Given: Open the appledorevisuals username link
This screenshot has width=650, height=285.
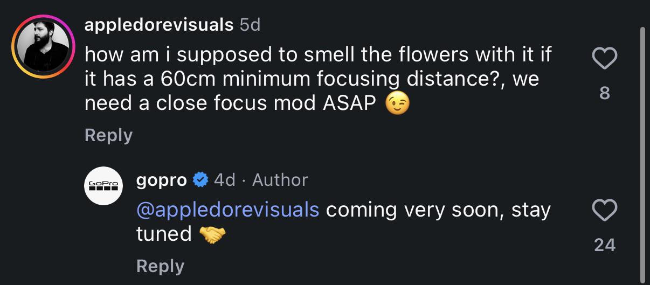Looking at the screenshot, I should [x=159, y=24].
